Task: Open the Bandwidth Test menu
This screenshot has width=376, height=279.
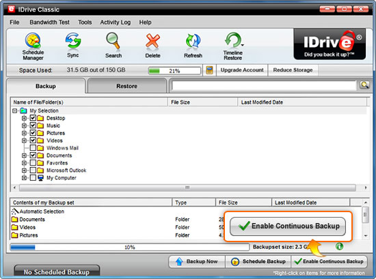Action: (49, 23)
